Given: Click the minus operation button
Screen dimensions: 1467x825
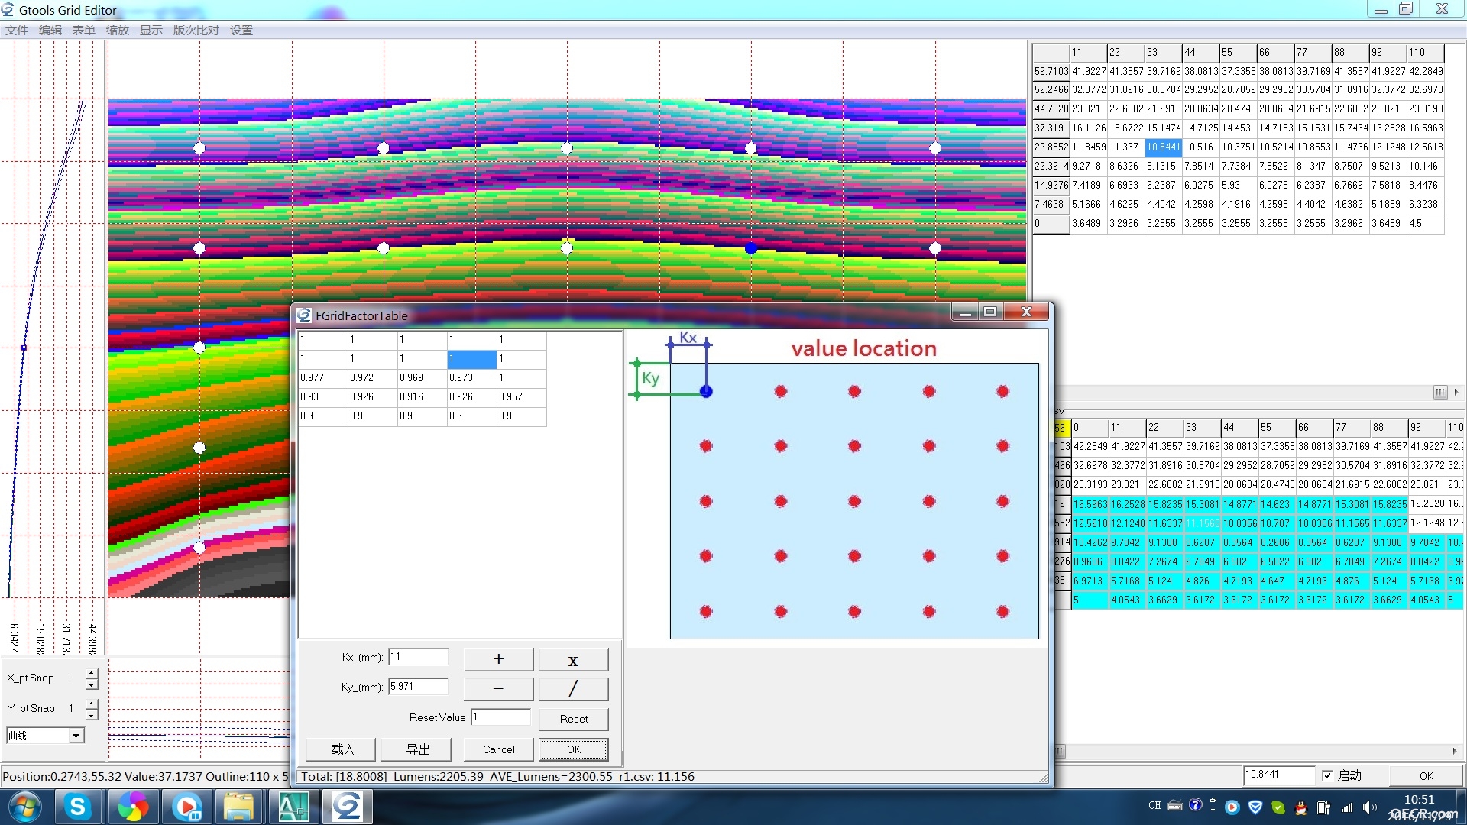Looking at the screenshot, I should 498,689.
